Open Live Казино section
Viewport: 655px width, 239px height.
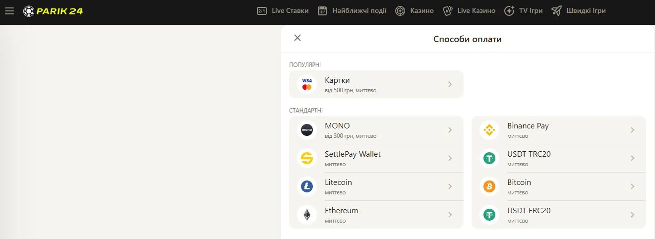point(476,11)
